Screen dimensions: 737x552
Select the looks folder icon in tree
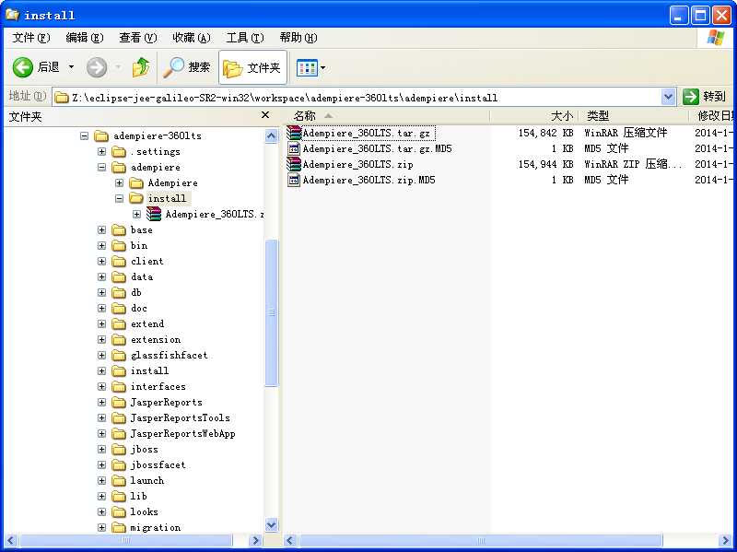119,511
